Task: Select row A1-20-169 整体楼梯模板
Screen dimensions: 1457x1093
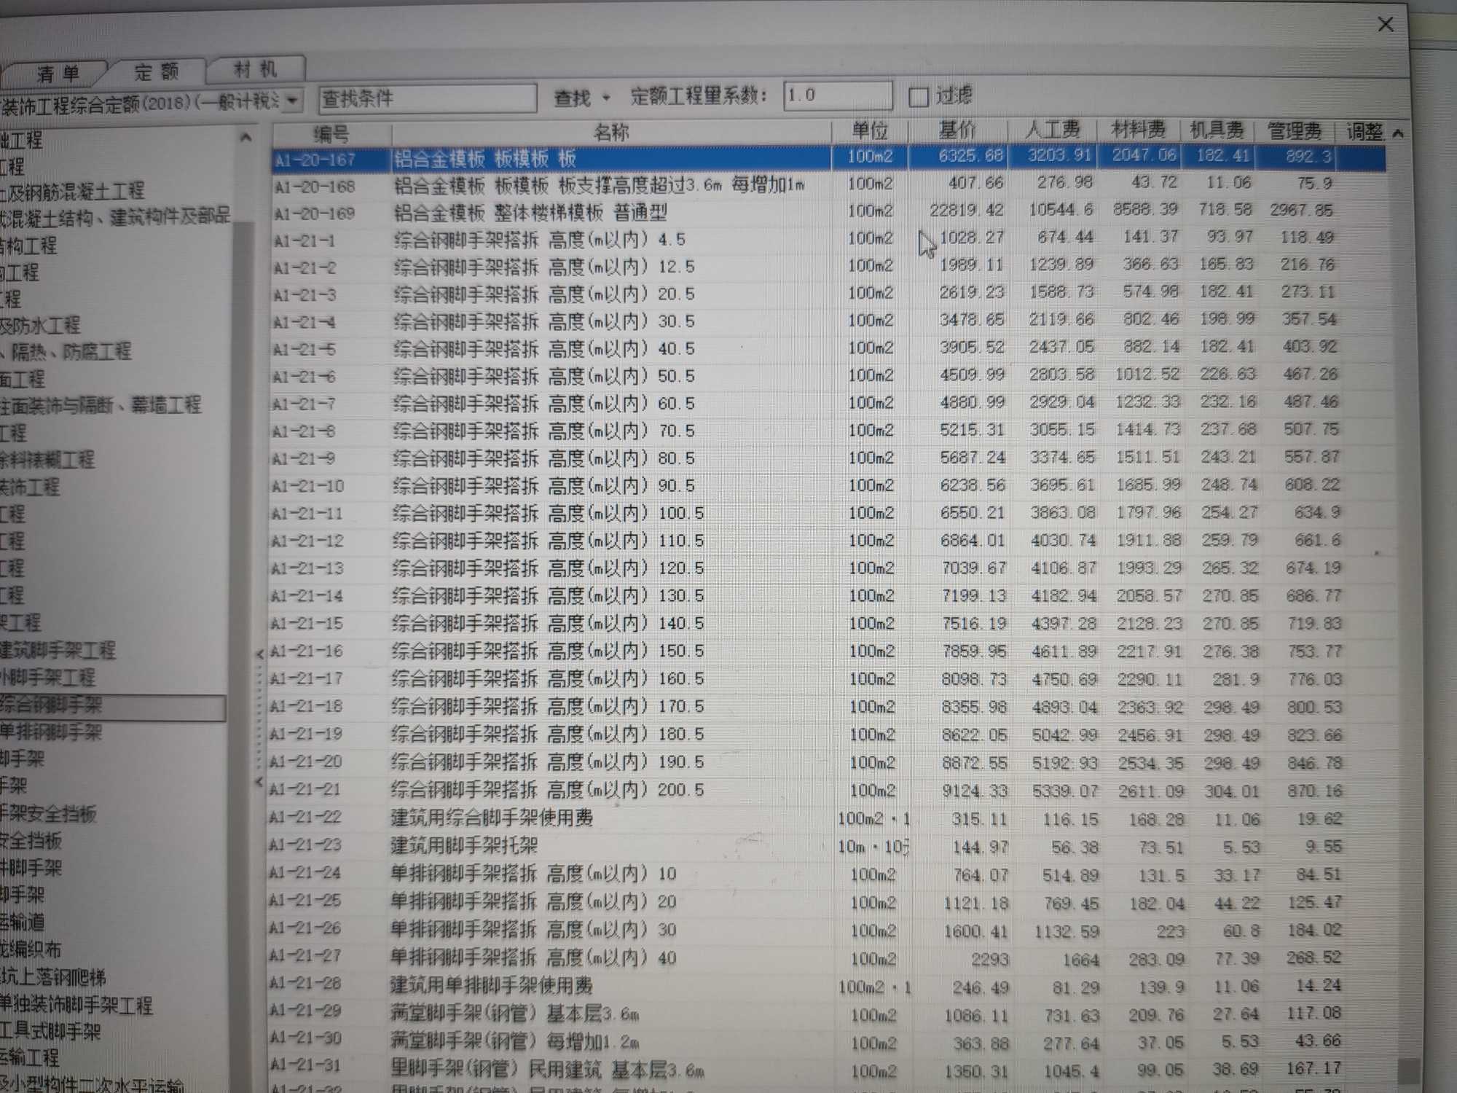Action: coord(828,212)
